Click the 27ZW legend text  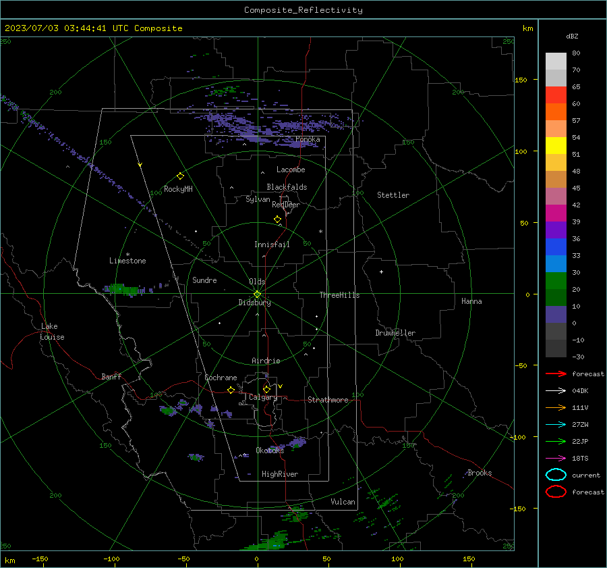580,425
